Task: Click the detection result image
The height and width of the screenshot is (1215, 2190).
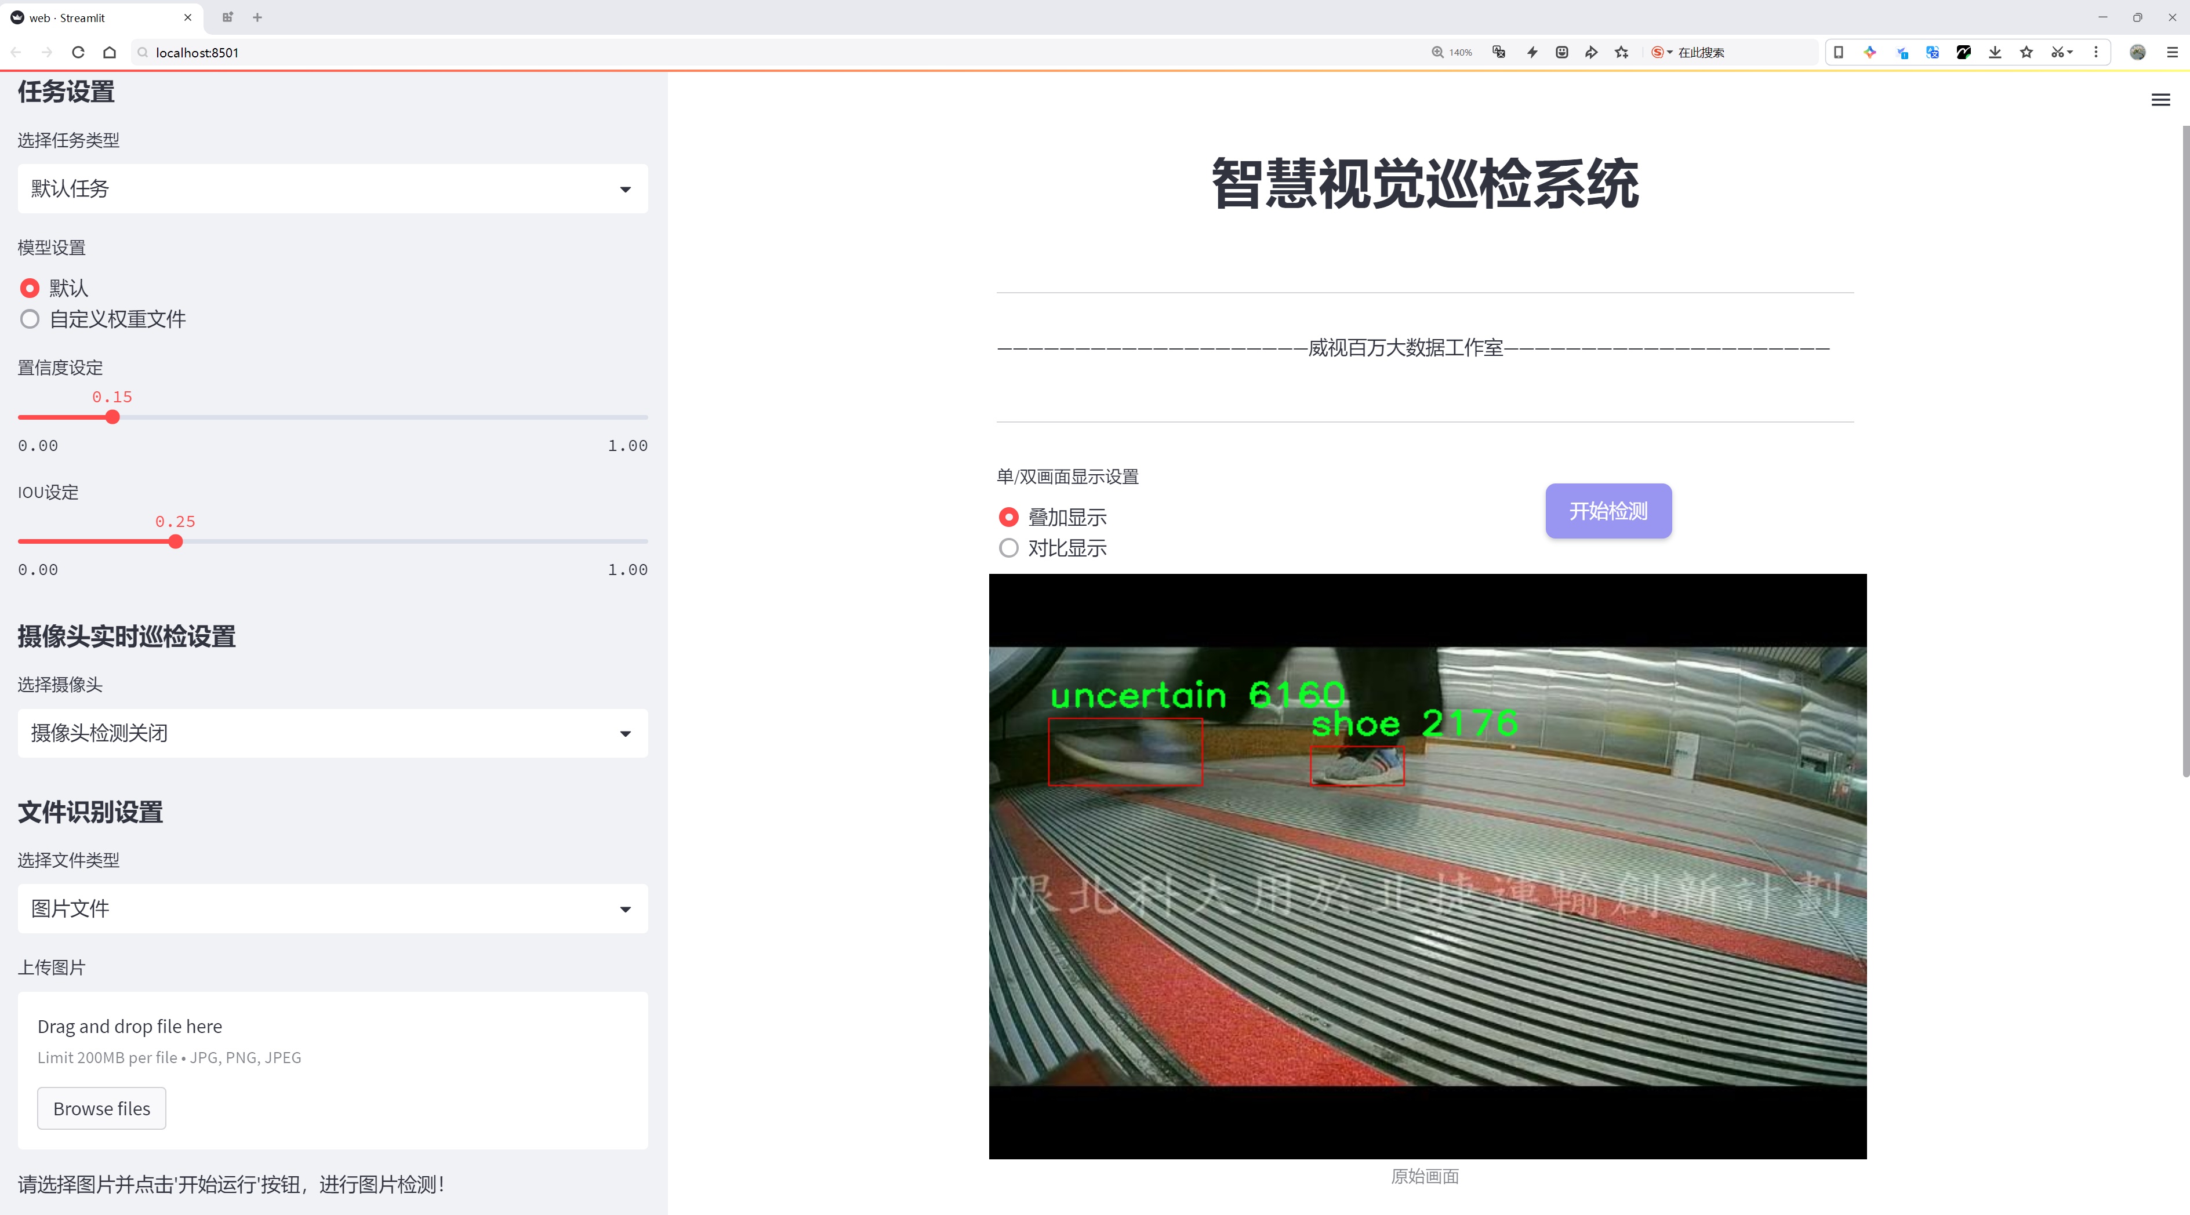Action: (x=1428, y=866)
